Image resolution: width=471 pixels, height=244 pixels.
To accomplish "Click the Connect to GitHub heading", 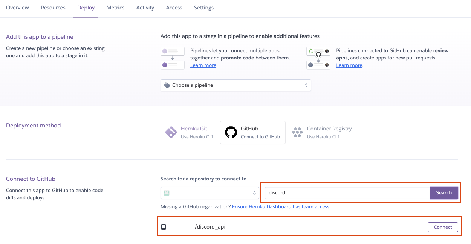I will [x=31, y=179].
